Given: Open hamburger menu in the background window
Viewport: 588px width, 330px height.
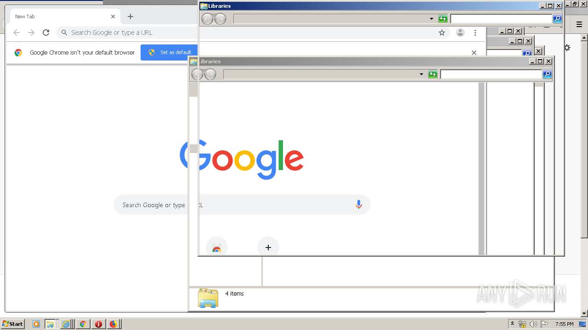Looking at the screenshot, I should 579,24.
